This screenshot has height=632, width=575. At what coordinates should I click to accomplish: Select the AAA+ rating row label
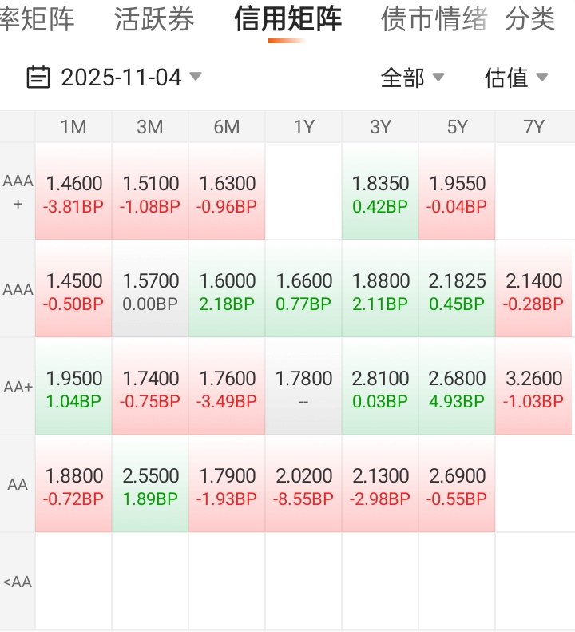[18, 192]
